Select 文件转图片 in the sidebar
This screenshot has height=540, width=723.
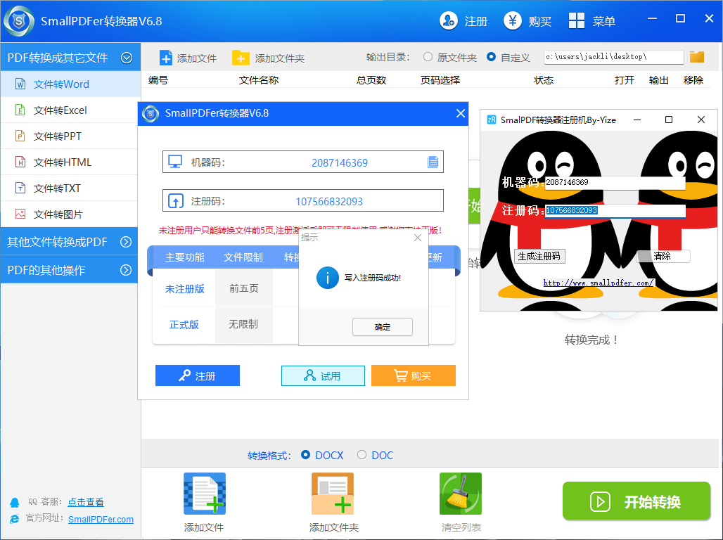[x=70, y=214]
